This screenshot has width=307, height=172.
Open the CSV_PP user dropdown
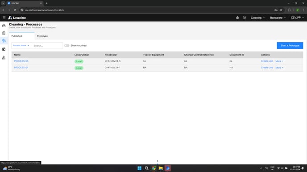point(297,18)
